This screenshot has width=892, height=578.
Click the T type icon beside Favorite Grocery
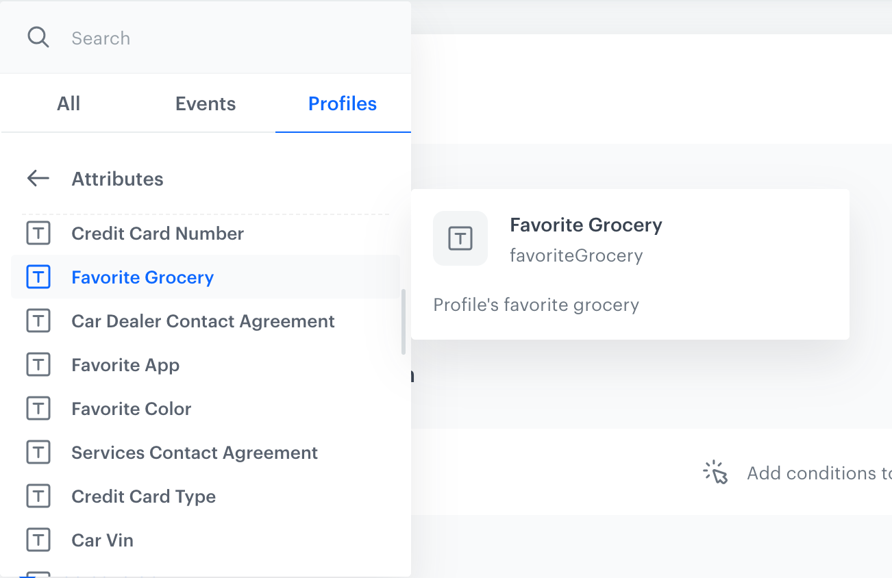[38, 277]
